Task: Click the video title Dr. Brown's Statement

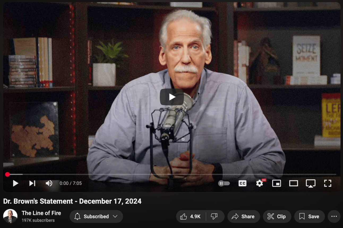Action: coord(72,201)
